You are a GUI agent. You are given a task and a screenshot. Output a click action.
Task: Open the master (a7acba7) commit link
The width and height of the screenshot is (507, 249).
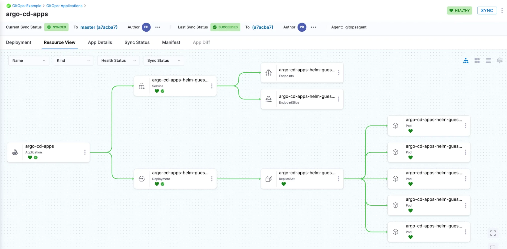coord(99,27)
